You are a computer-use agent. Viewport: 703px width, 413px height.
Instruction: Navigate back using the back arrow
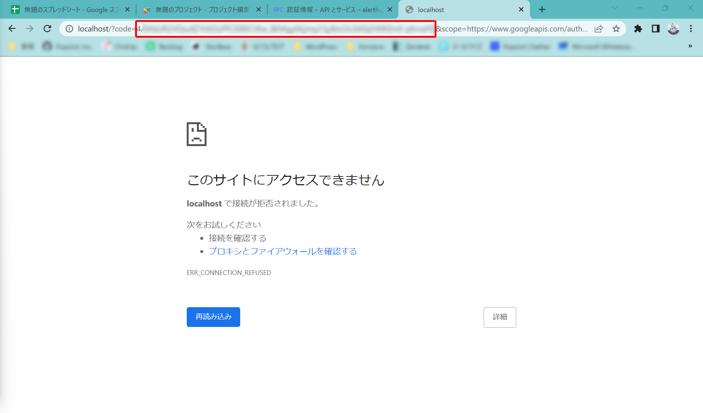point(12,29)
